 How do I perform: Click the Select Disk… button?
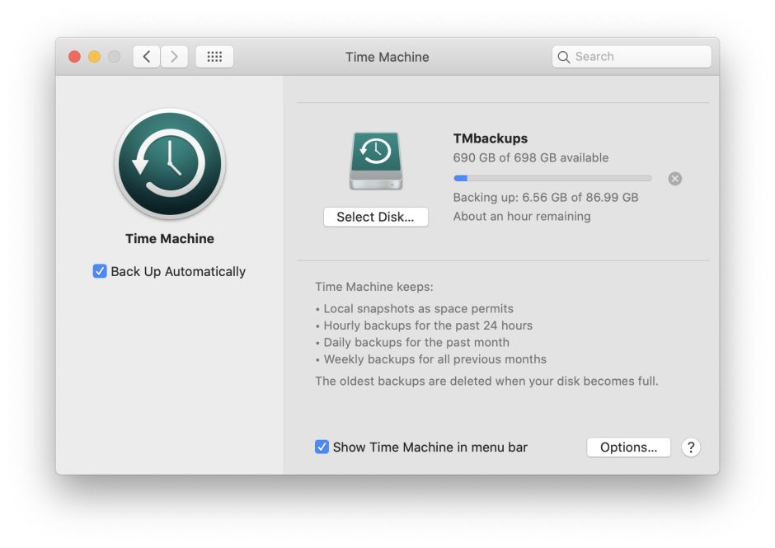pos(376,217)
